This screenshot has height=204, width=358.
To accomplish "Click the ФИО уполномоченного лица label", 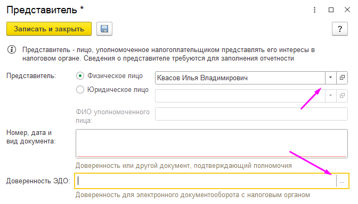I will point(112,116).
